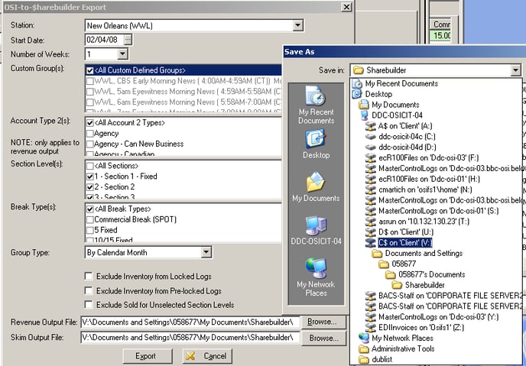The width and height of the screenshot is (526, 366).
Task: Pick ddc-osicit-04d (D:) drive
Action: pyautogui.click(x=401, y=147)
